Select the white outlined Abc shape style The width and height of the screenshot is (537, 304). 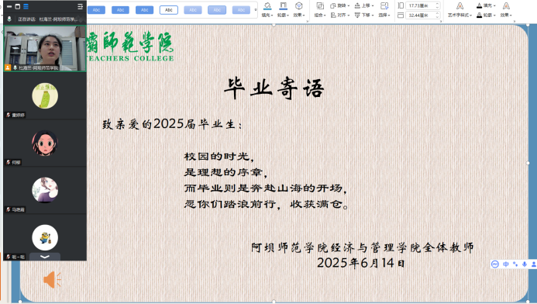click(x=168, y=10)
